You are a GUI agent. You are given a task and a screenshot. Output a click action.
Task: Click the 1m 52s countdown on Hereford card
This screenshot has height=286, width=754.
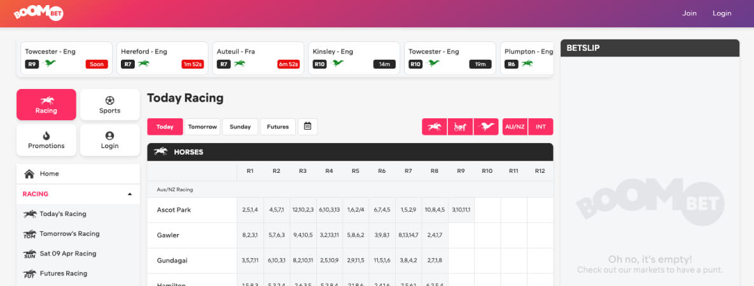193,64
